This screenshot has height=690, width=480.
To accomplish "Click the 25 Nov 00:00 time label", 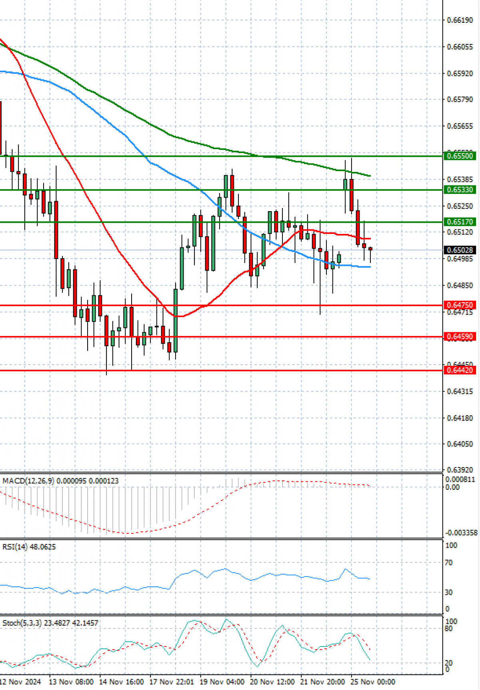I will coord(373,682).
